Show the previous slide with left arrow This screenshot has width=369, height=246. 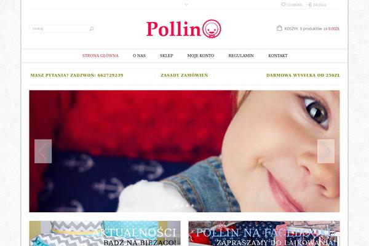pyautogui.click(x=43, y=151)
